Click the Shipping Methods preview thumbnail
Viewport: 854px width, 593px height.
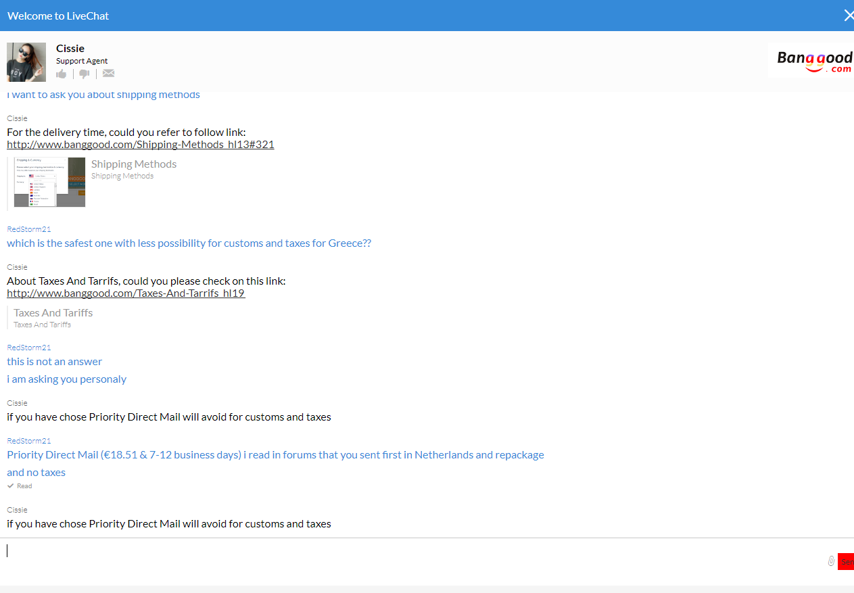pyautogui.click(x=50, y=182)
